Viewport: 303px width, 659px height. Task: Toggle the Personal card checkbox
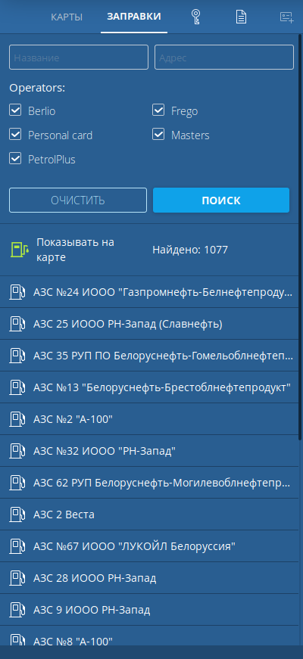pyautogui.click(x=15, y=135)
